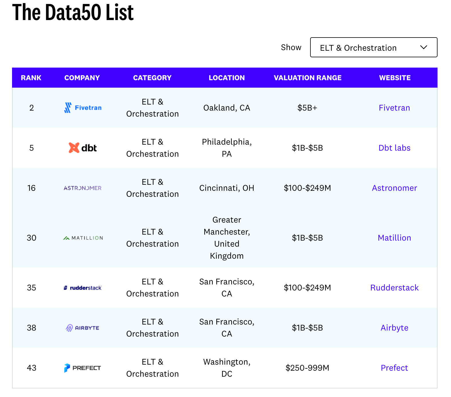Select rank 16 cell

[x=32, y=188]
